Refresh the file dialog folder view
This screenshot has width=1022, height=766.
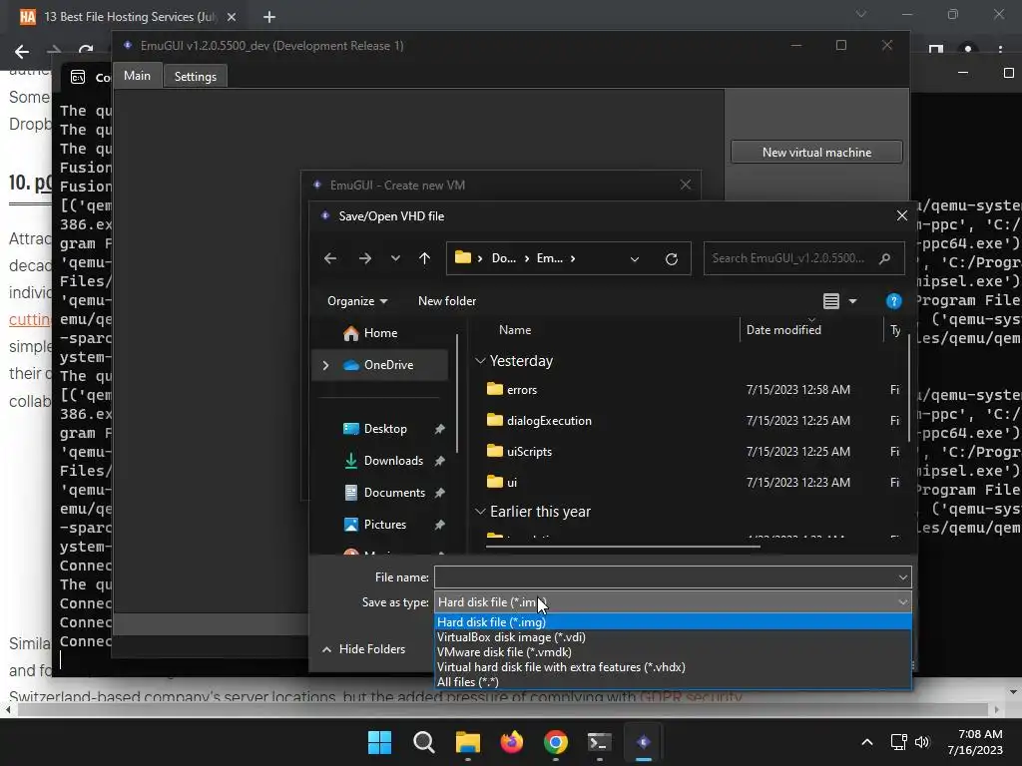pos(672,258)
